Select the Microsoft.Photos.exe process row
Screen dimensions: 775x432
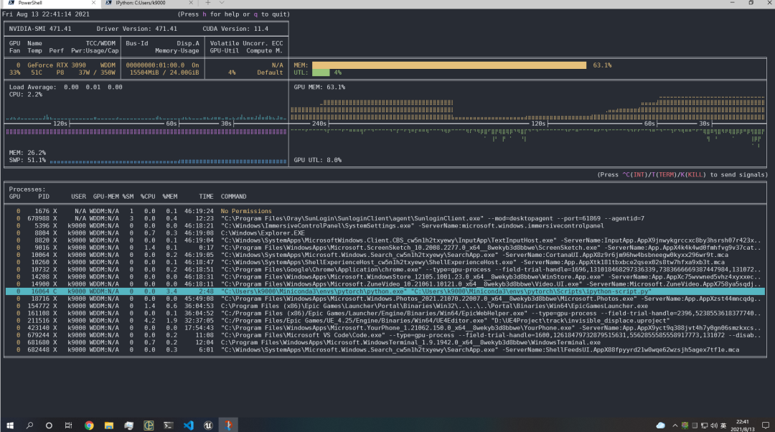[385, 299]
